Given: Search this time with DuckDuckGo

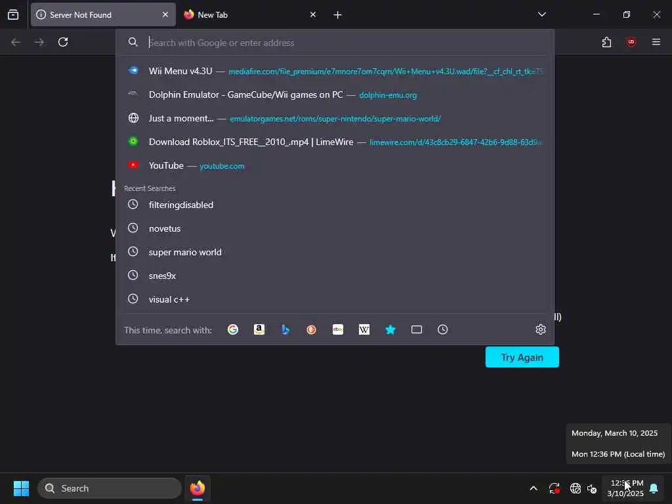Looking at the screenshot, I should (x=312, y=329).
